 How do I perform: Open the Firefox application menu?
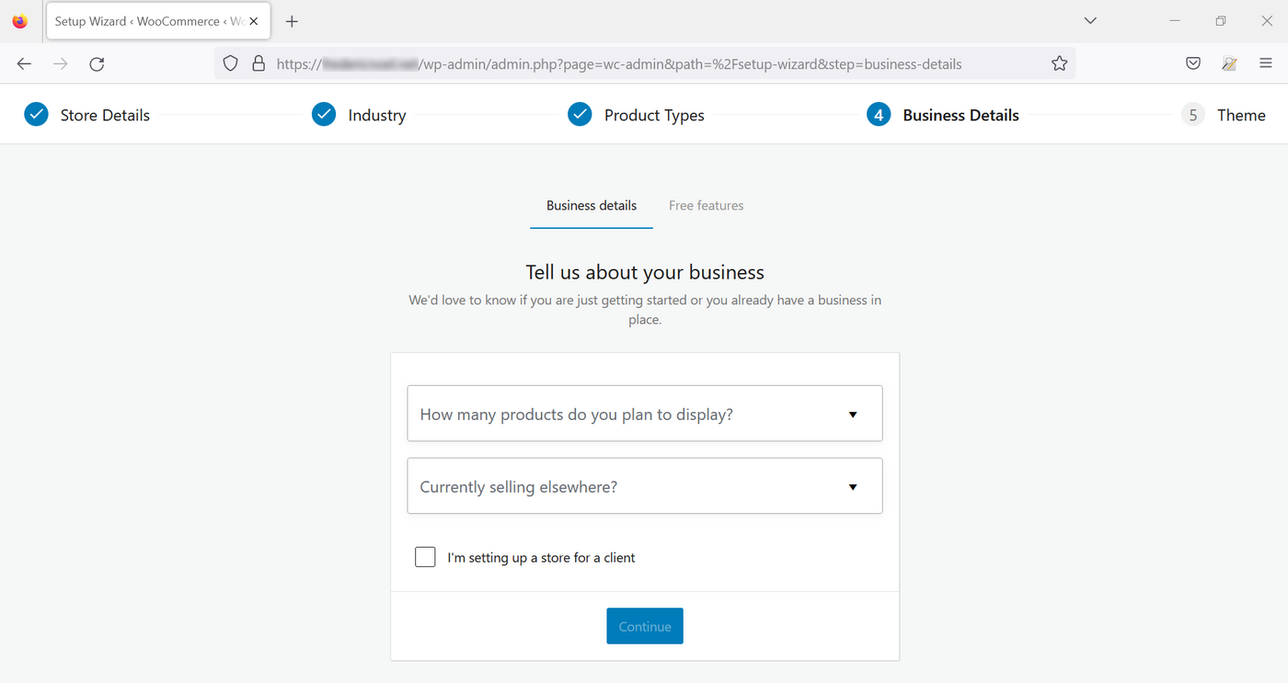pyautogui.click(x=1266, y=63)
